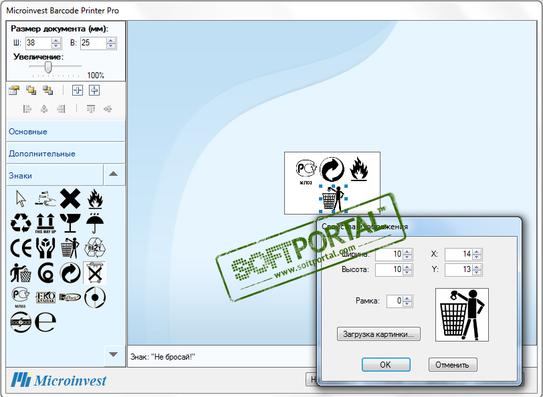Image resolution: width=543 pixels, height=397 pixels.
Task: Select the REZY recycling triangle sign
Action: (94, 247)
